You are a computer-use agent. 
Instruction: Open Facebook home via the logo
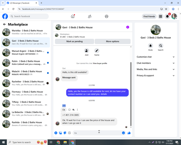pyautogui.click(x=5, y=16)
